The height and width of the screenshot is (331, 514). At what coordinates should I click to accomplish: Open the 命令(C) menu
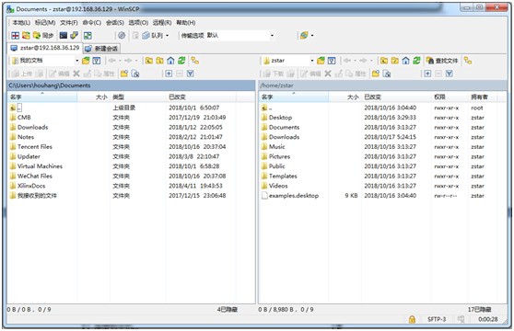pyautogui.click(x=92, y=23)
